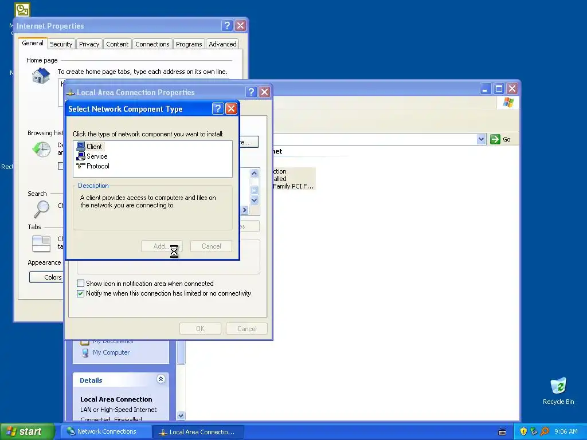Open the Start menu
The width and height of the screenshot is (587, 440).
[27, 431]
